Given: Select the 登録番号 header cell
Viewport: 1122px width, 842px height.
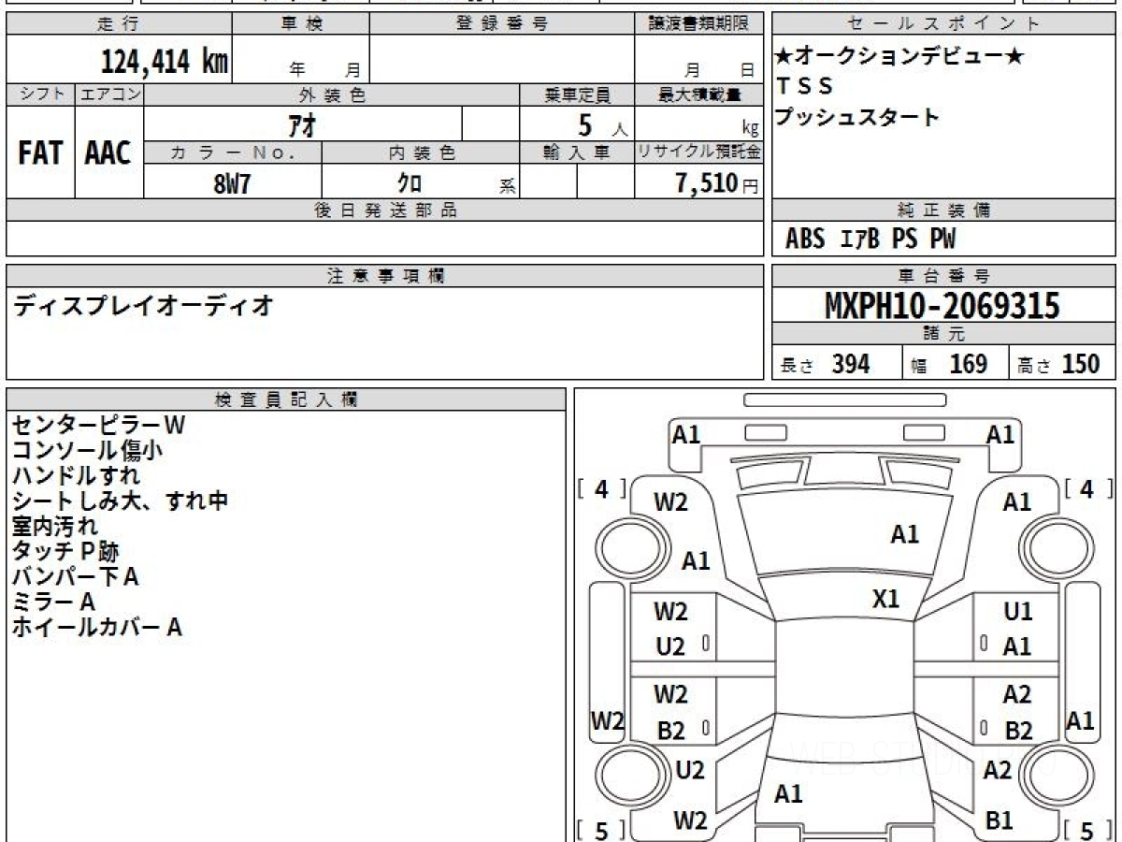Looking at the screenshot, I should pyautogui.click(x=502, y=25).
